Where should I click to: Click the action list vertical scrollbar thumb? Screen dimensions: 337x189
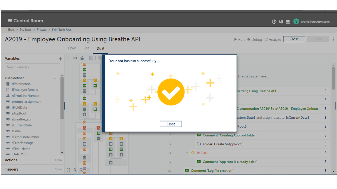tap(334, 79)
